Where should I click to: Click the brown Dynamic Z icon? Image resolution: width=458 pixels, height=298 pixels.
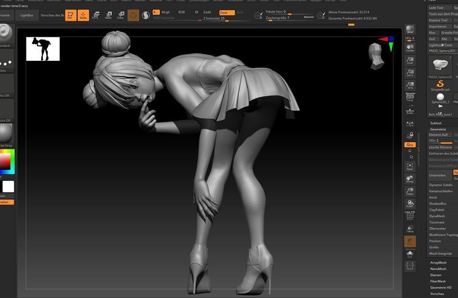[410, 241]
